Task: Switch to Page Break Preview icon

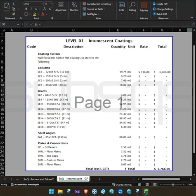Action: pos(155,184)
